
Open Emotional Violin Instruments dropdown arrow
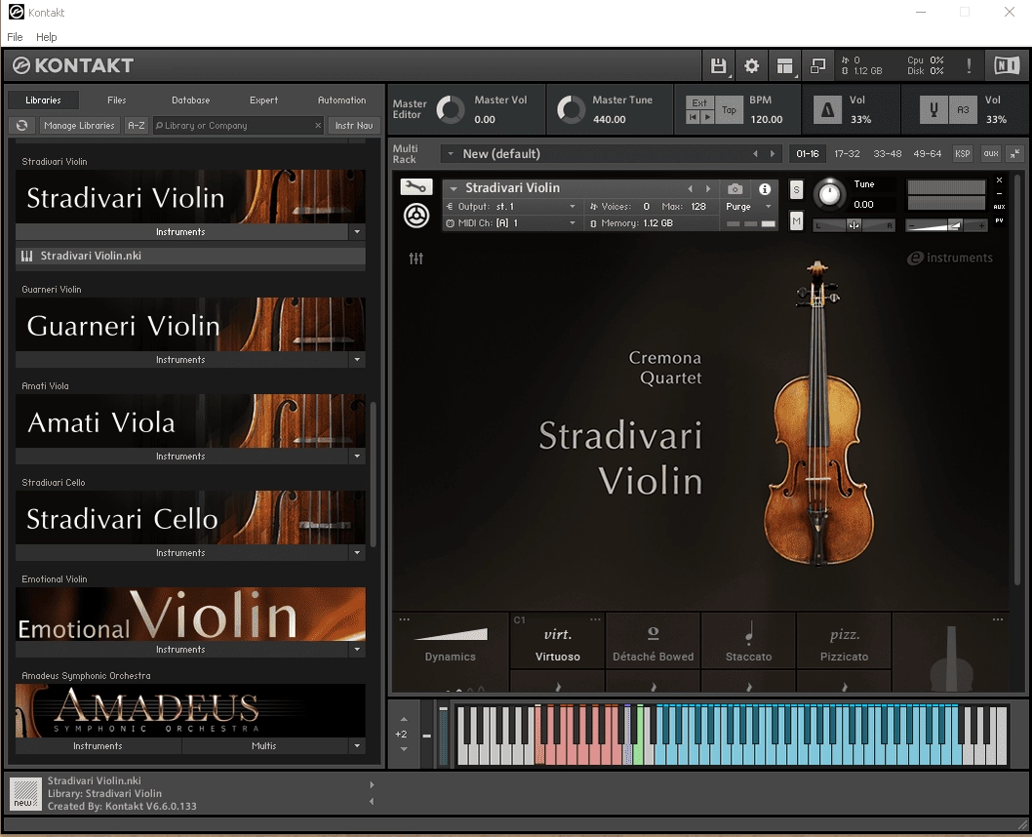[357, 650]
